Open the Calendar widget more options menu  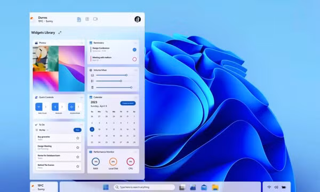pos(135,97)
